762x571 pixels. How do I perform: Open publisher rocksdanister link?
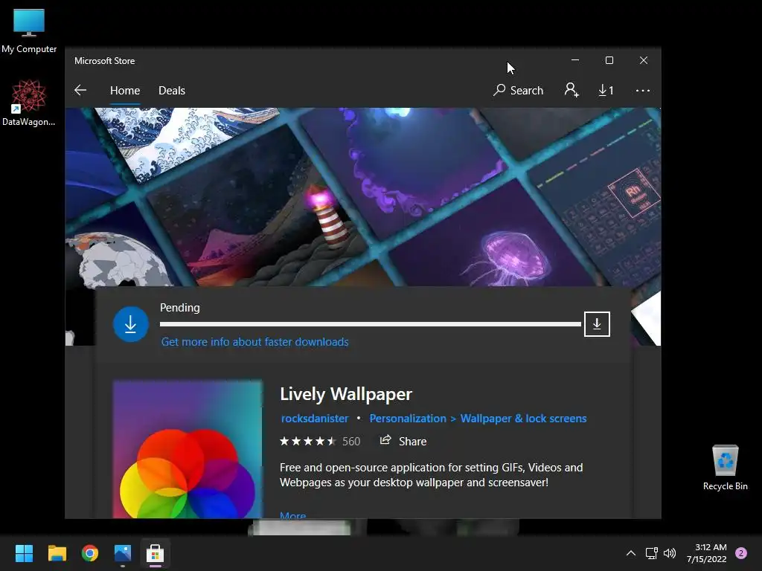click(315, 419)
